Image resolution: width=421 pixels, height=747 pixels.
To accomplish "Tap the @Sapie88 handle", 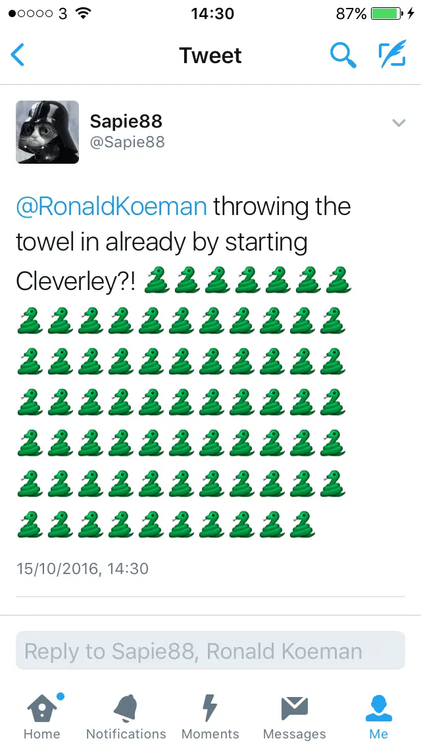I will pos(127,142).
